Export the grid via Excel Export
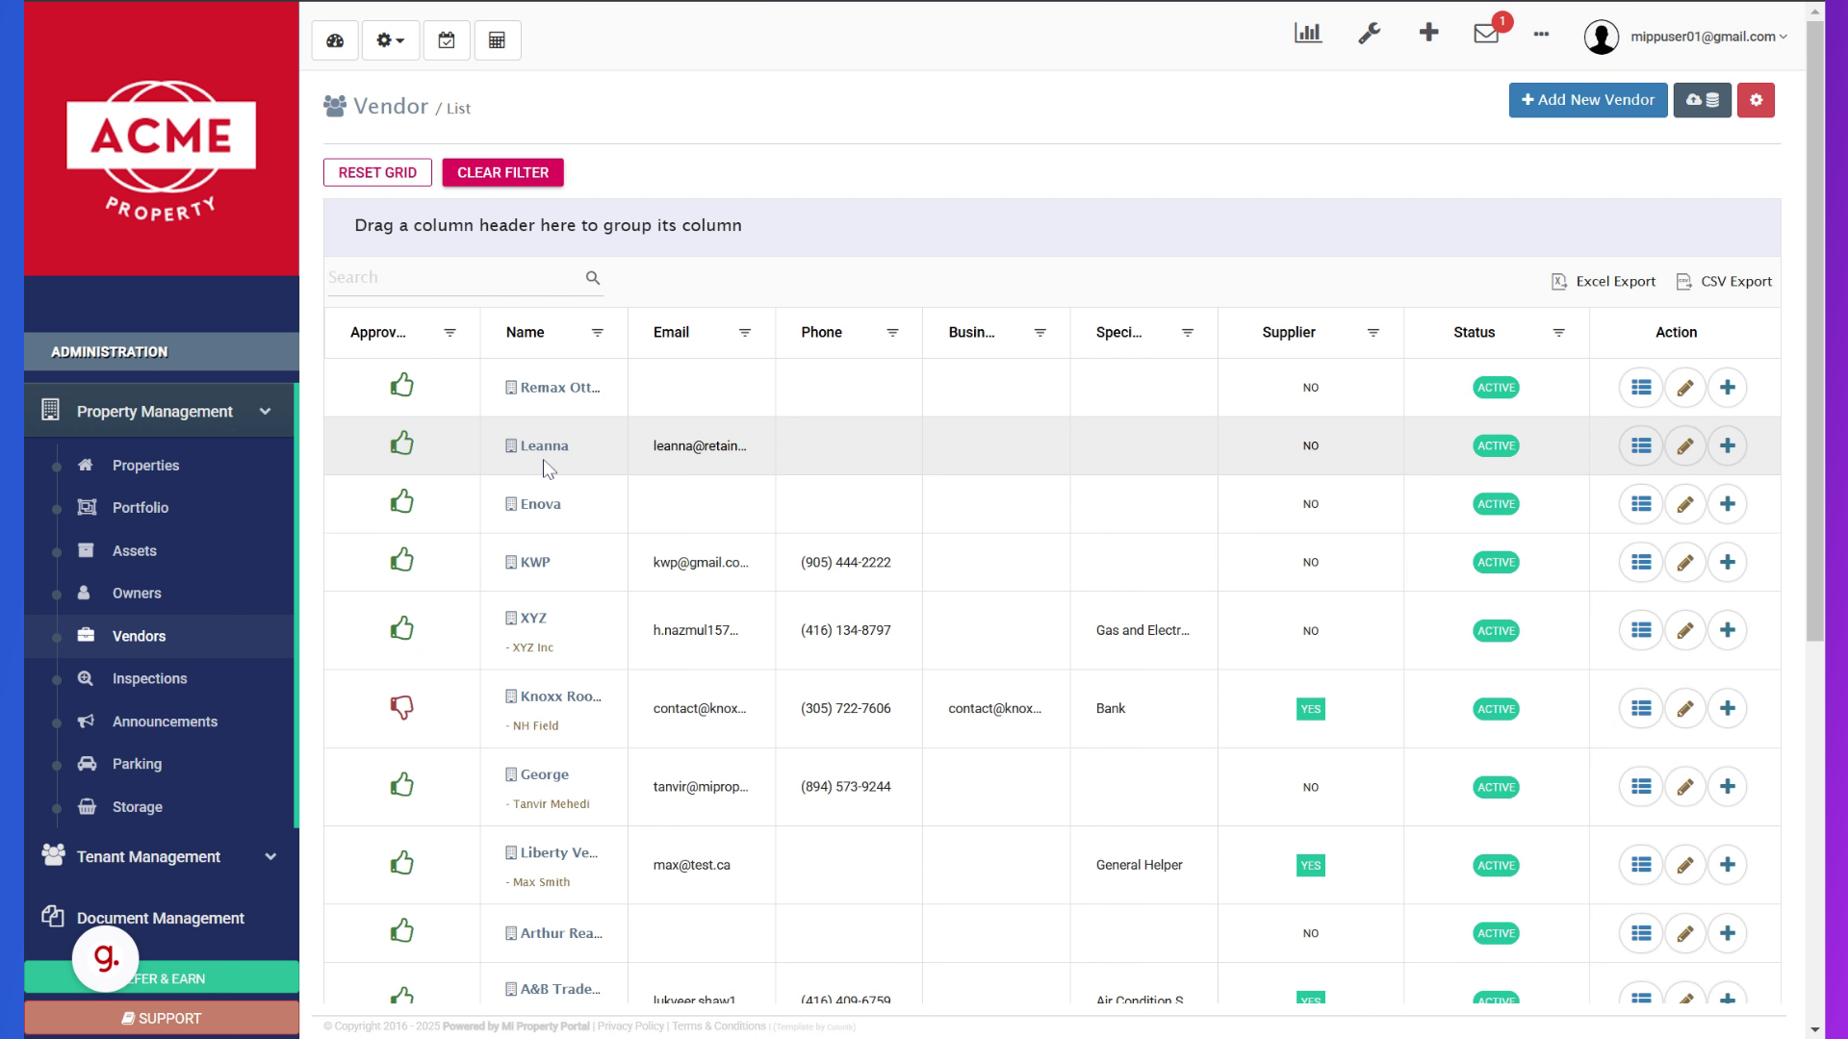 click(1604, 281)
